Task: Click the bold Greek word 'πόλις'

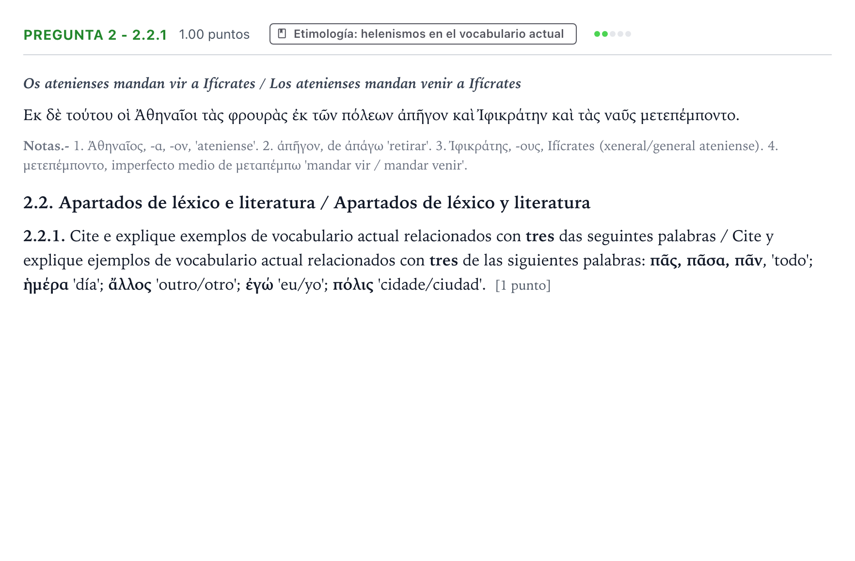Action: click(x=353, y=285)
